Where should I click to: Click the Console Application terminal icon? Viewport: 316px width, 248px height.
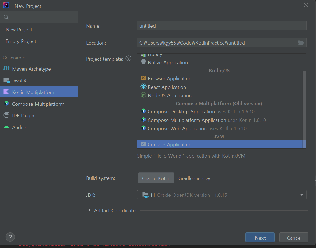(x=143, y=144)
